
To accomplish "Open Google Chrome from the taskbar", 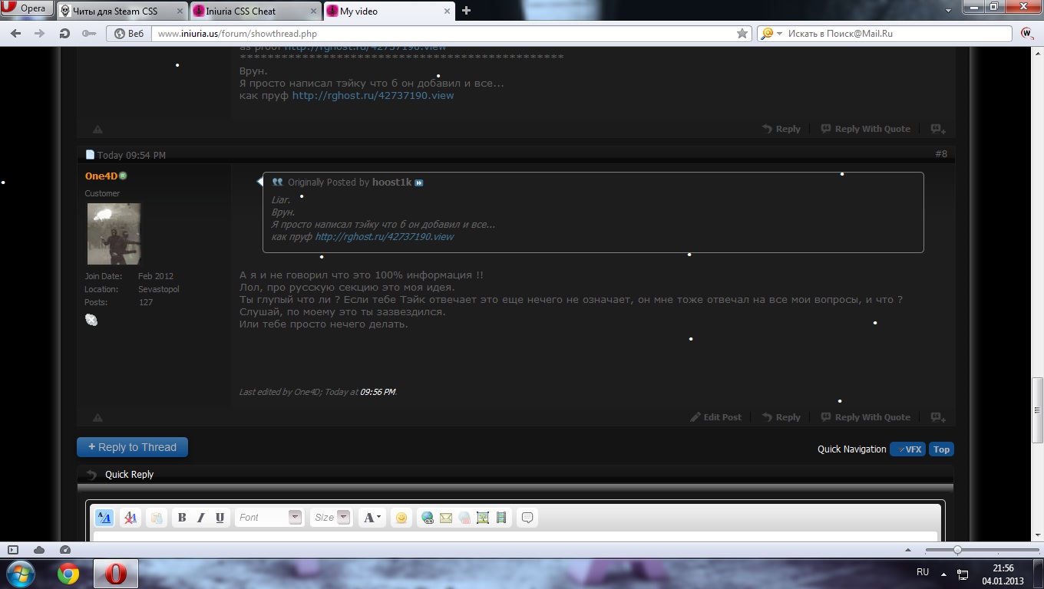I will [x=68, y=574].
